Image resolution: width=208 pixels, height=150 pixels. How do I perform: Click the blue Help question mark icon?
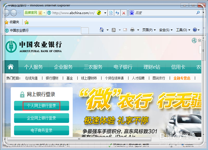pyautogui.click(x=195, y=30)
